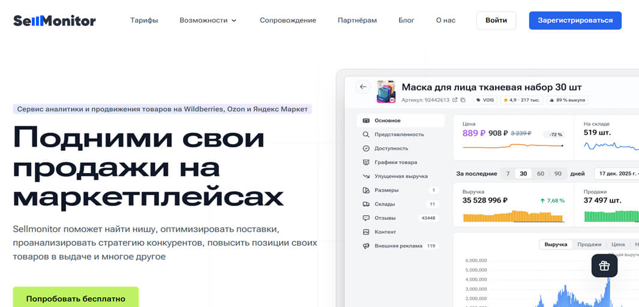Screen dimensions: 639x307
Task: Click the product title Маска для лица
Action: 491,87
